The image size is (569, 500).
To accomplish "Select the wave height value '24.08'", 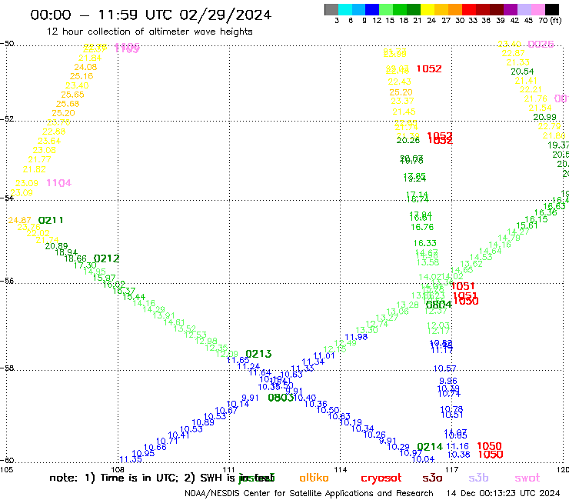I will point(85,67).
